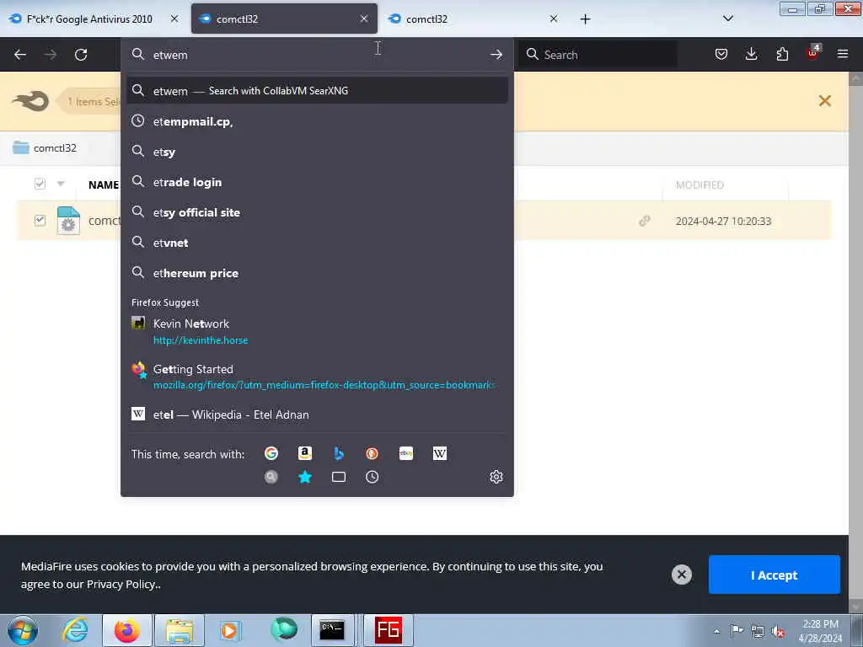Search open tabs with the tab icon
The width and height of the screenshot is (863, 647).
339,477
